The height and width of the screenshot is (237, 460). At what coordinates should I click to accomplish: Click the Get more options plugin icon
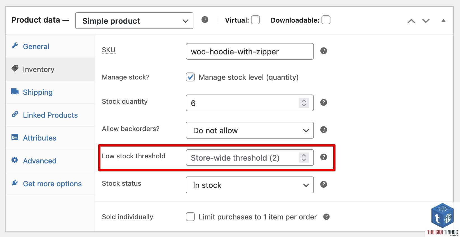click(15, 183)
